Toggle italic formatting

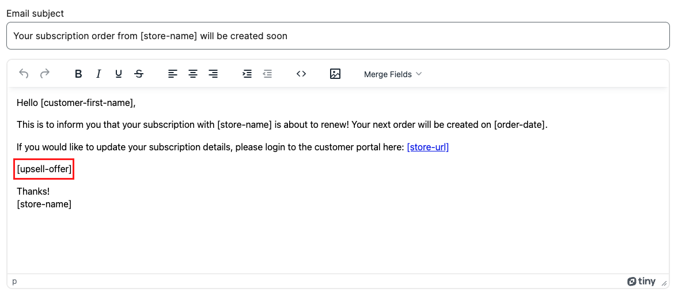(x=98, y=74)
